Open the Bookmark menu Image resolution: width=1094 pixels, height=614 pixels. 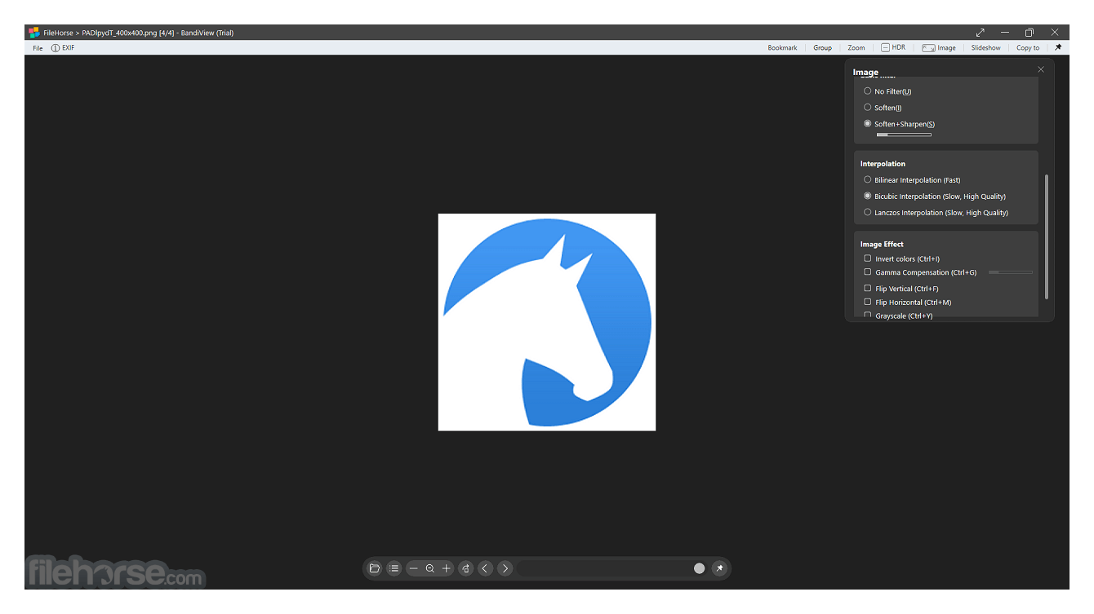782,48
